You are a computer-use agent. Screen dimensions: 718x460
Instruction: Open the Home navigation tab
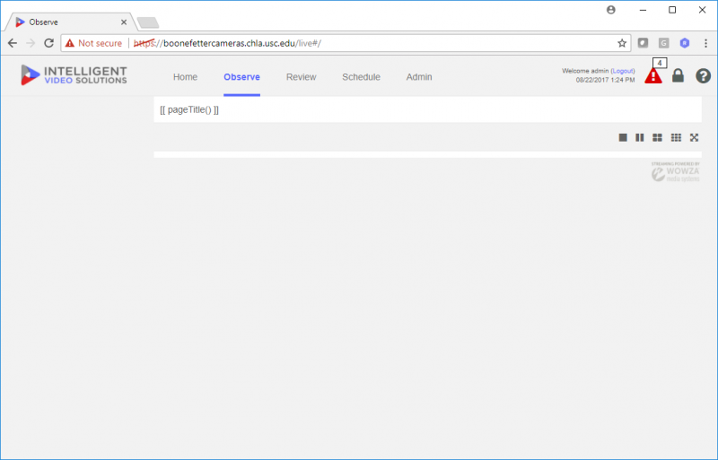pyautogui.click(x=185, y=77)
